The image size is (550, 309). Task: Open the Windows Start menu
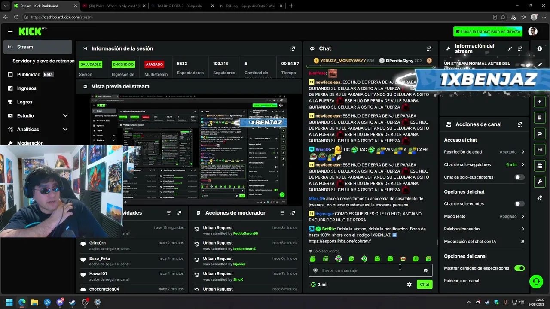point(9,302)
